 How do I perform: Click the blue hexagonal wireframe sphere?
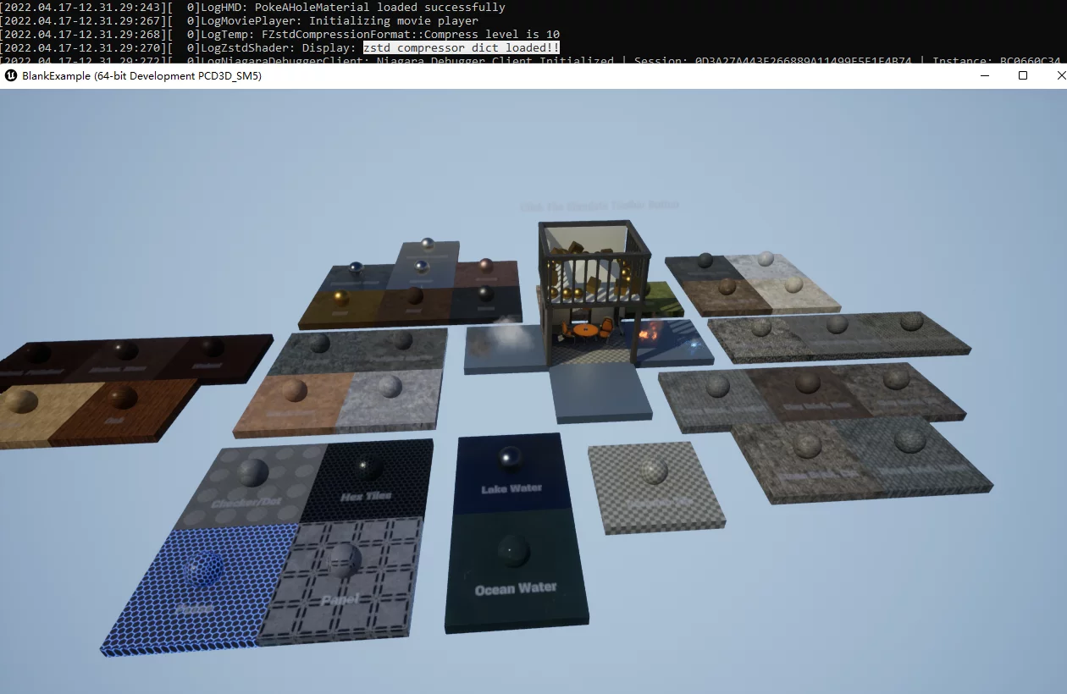tap(204, 568)
